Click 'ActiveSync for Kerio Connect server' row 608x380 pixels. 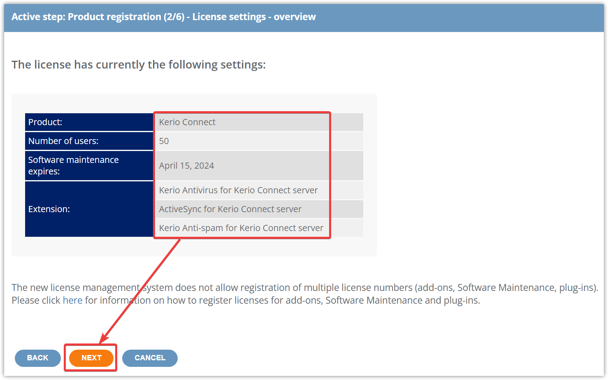(x=259, y=209)
